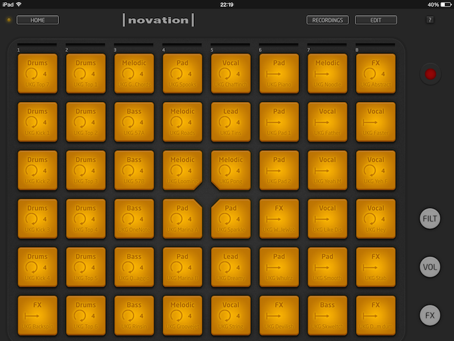Play the UKG Pong melodic pad
Image resolution: width=454 pixels, height=341 pixels.
click(x=231, y=170)
